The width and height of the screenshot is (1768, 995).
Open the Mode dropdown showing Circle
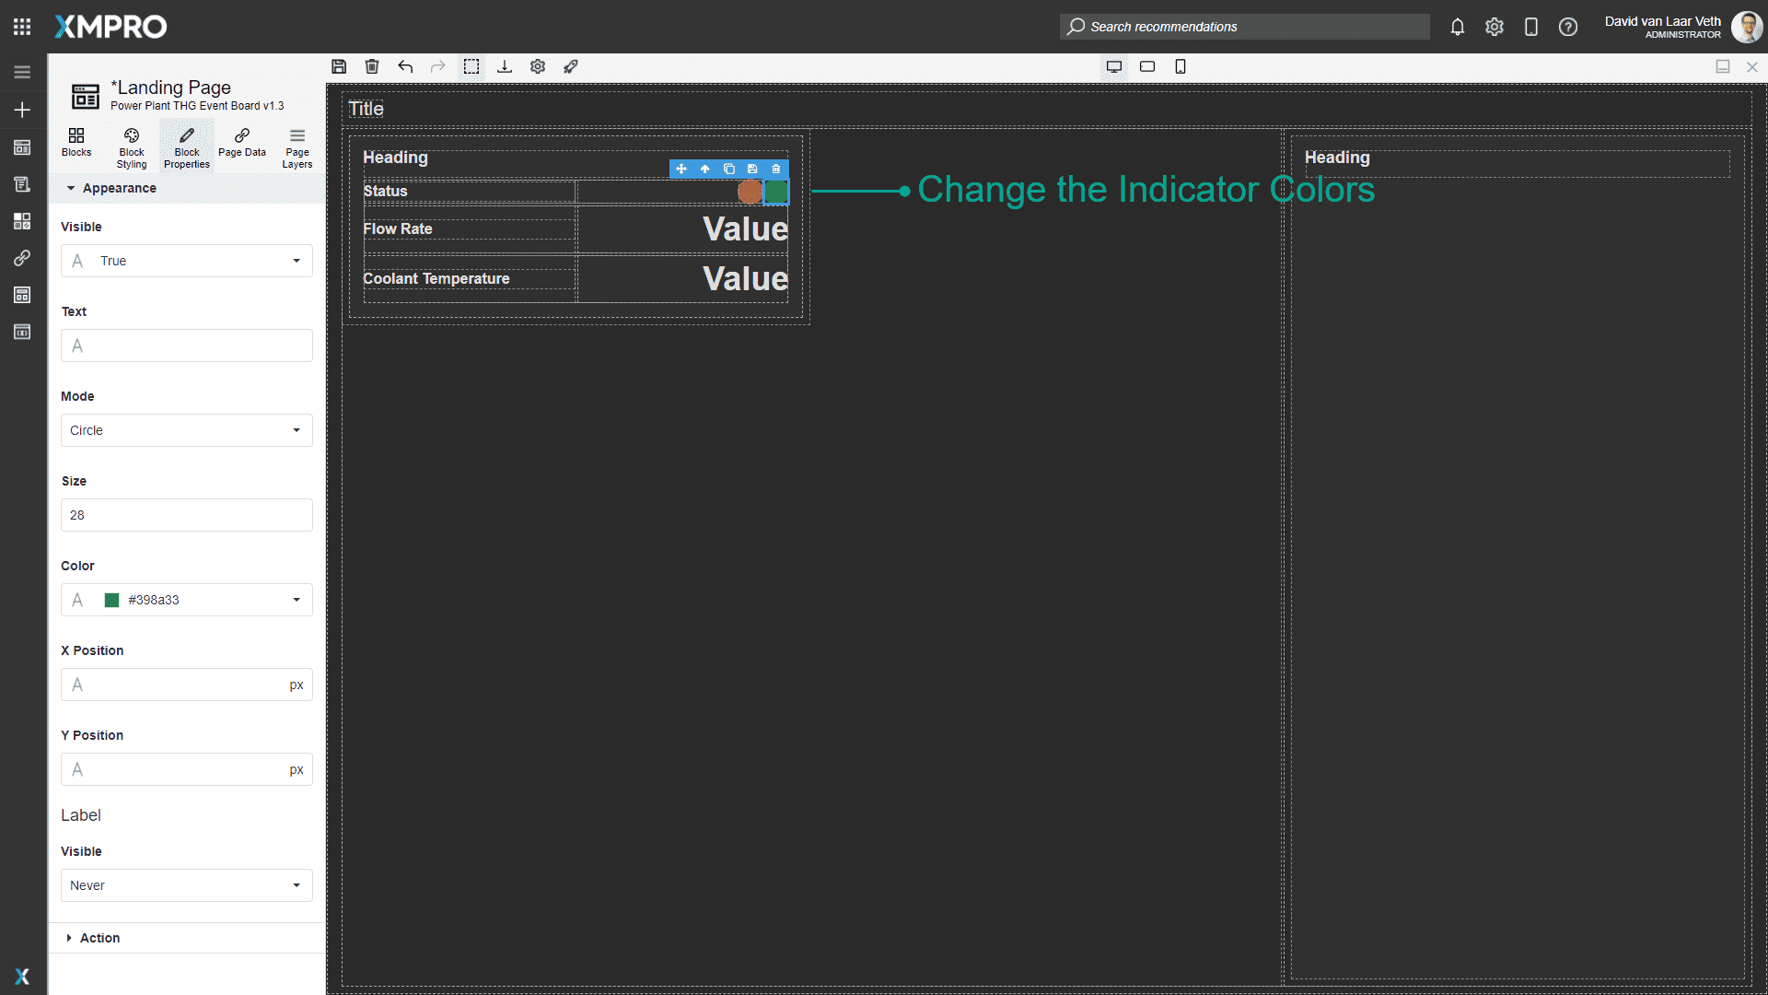click(x=186, y=430)
